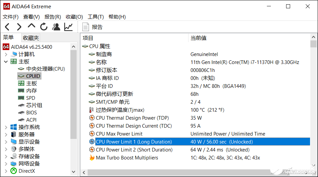Viewport: 318px width, 177px height.
Task: Select BIOS in the tree
Action: (x=32, y=113)
